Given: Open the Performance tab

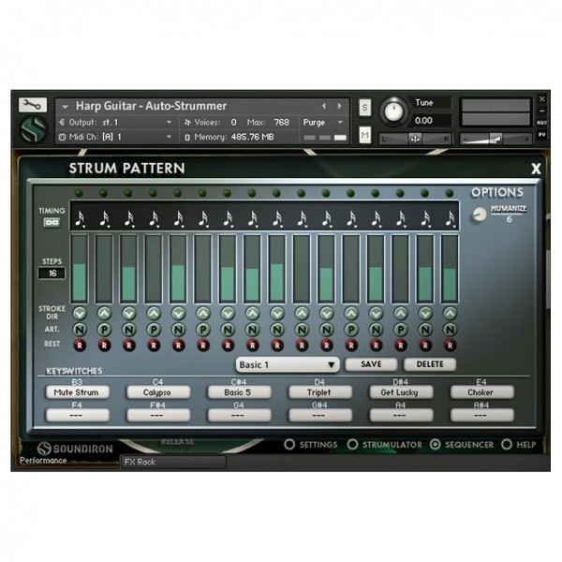Looking at the screenshot, I should pyautogui.click(x=43, y=461).
